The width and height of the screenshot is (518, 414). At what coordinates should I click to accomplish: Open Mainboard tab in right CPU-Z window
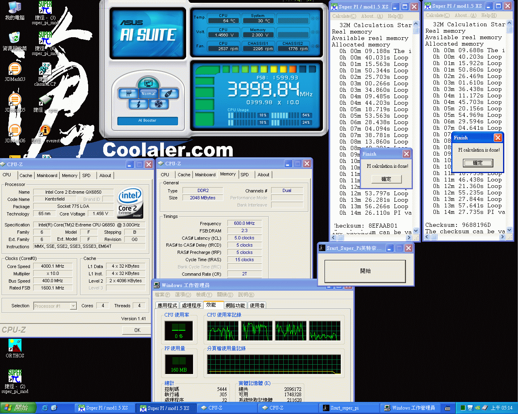click(x=205, y=175)
